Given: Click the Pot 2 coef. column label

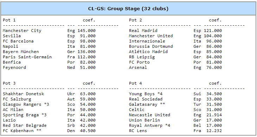Looking at the screenshot, I should [x=215, y=20].
